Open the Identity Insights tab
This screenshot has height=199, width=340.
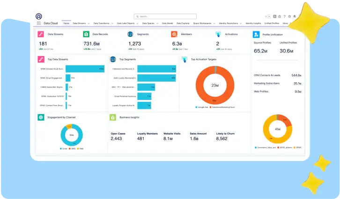[x=253, y=23]
